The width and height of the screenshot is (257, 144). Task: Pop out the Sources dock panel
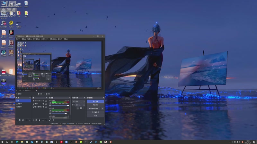tap(46, 98)
